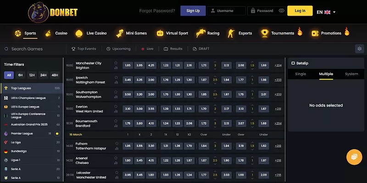Select the 6H time filter
This screenshot has height=183, width=367.
point(21,75)
